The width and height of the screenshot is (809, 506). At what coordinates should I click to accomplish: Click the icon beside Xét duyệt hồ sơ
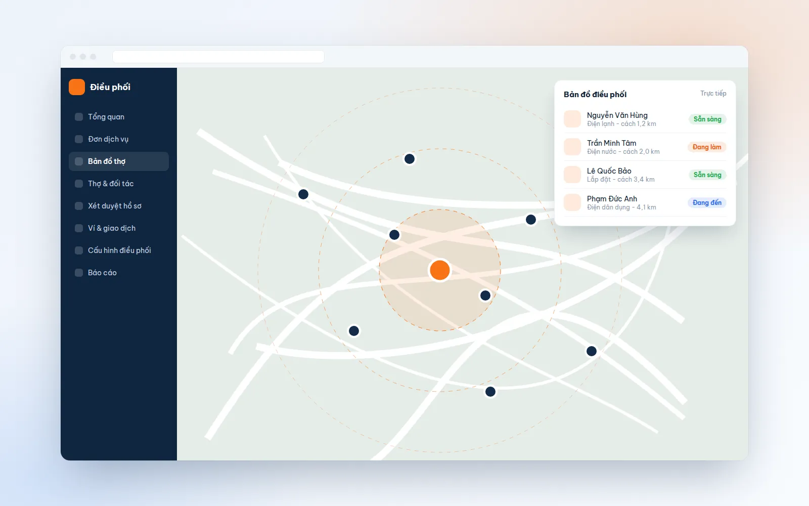[x=79, y=206]
